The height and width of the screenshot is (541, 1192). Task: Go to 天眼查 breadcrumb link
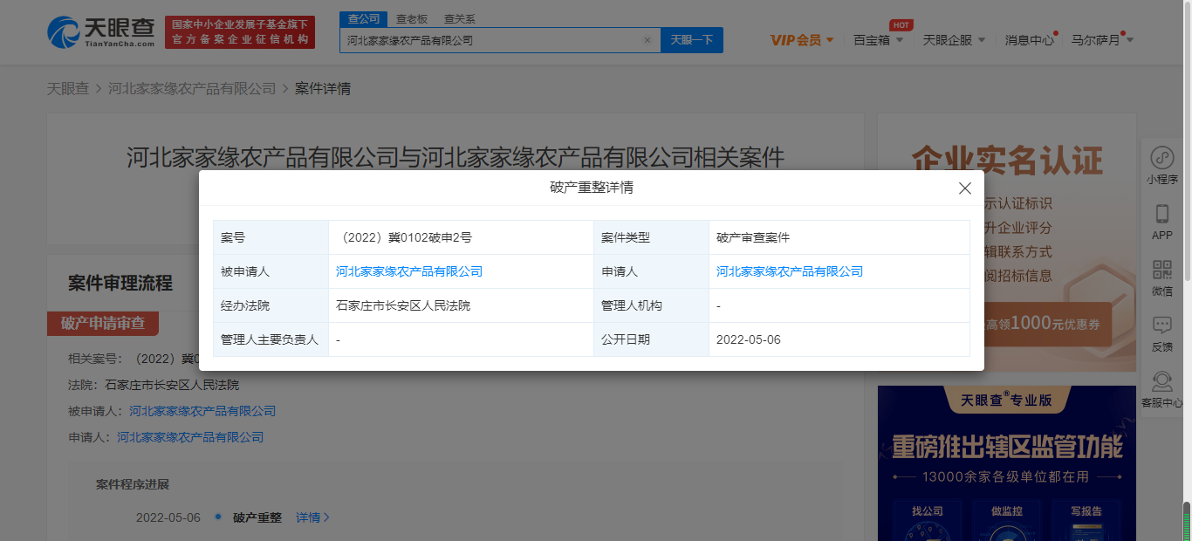[x=68, y=89]
